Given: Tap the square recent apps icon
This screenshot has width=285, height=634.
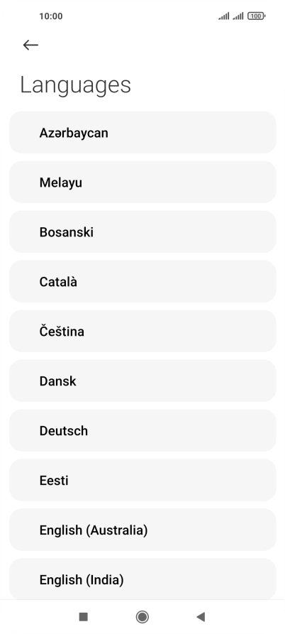Looking at the screenshot, I should 83,617.
